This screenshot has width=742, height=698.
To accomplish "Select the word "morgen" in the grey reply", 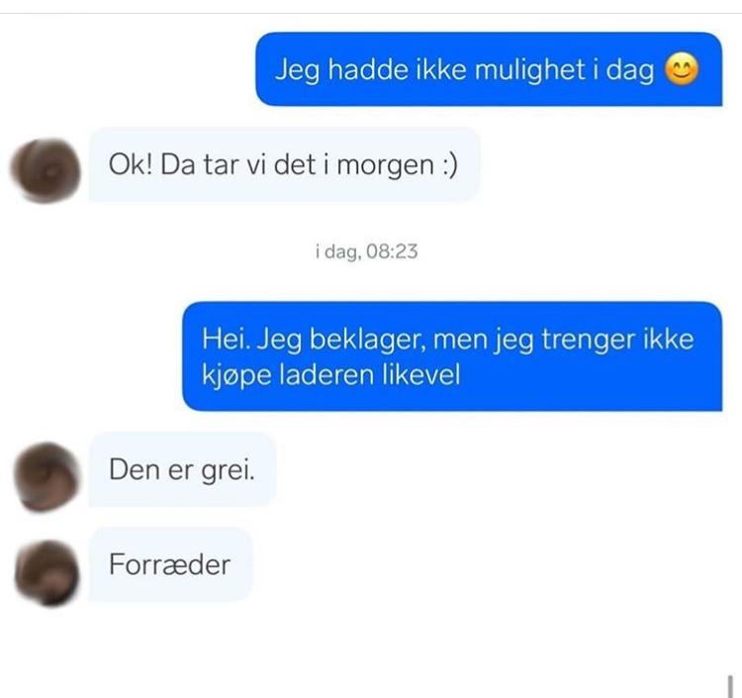I will [386, 166].
